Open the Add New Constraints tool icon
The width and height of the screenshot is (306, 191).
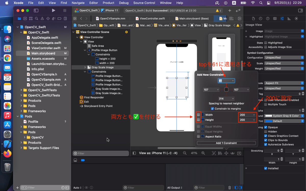226,153
